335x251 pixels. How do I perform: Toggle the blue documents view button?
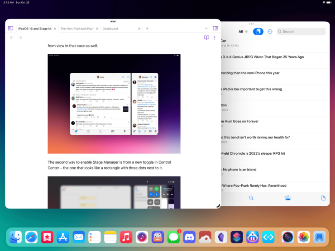coord(258,32)
